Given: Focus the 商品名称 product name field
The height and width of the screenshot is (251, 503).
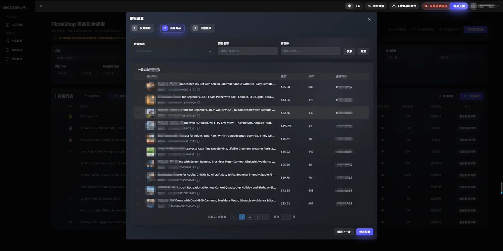Looking at the screenshot, I should click(248, 51).
